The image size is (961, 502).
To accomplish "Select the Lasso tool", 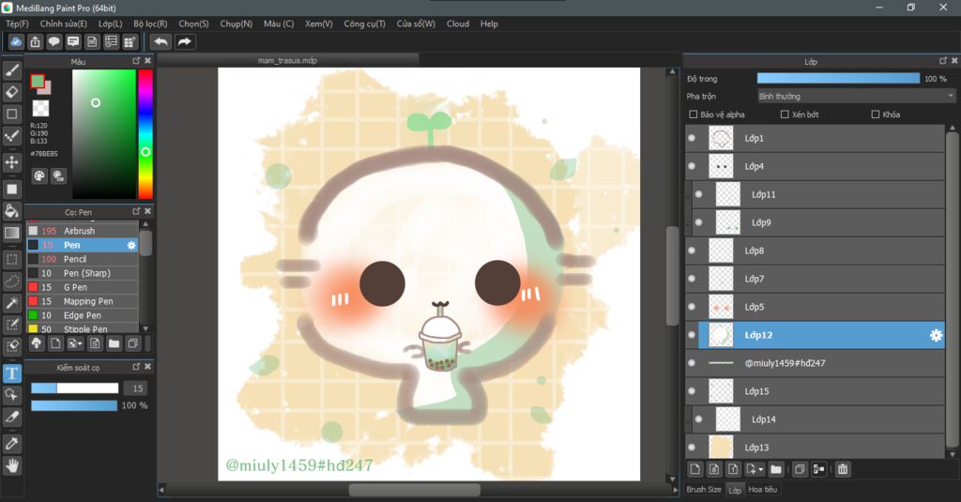I will (11, 281).
